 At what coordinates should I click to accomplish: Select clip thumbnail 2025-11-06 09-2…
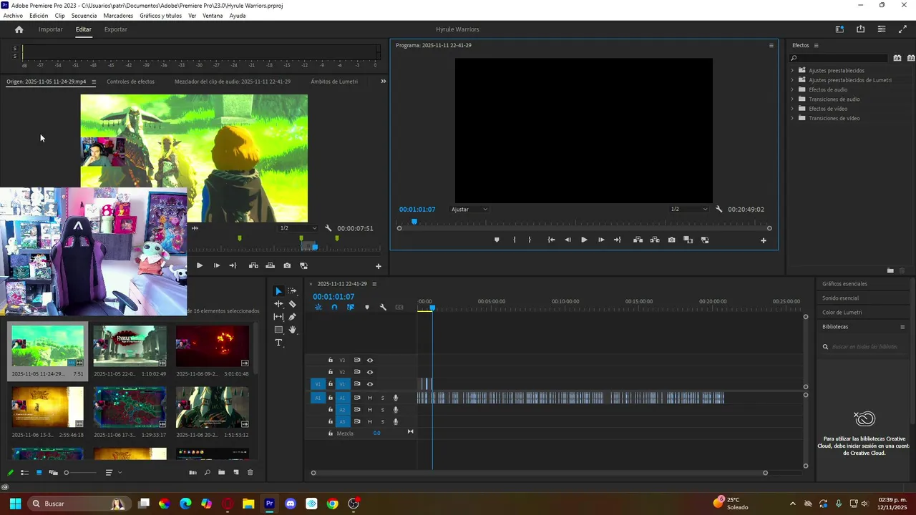pos(213,346)
